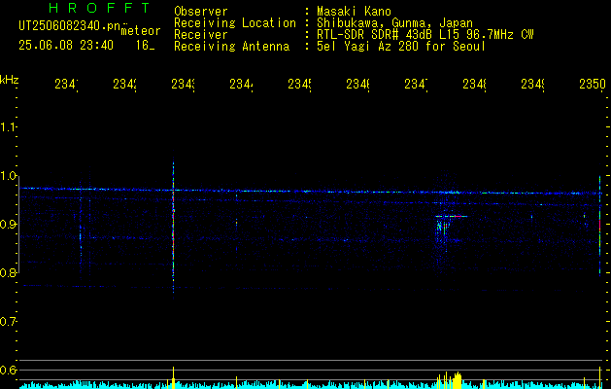Click the "16_" counter next to the date
Image resolution: width=611 pixels, height=389 pixels.
pyautogui.click(x=146, y=46)
